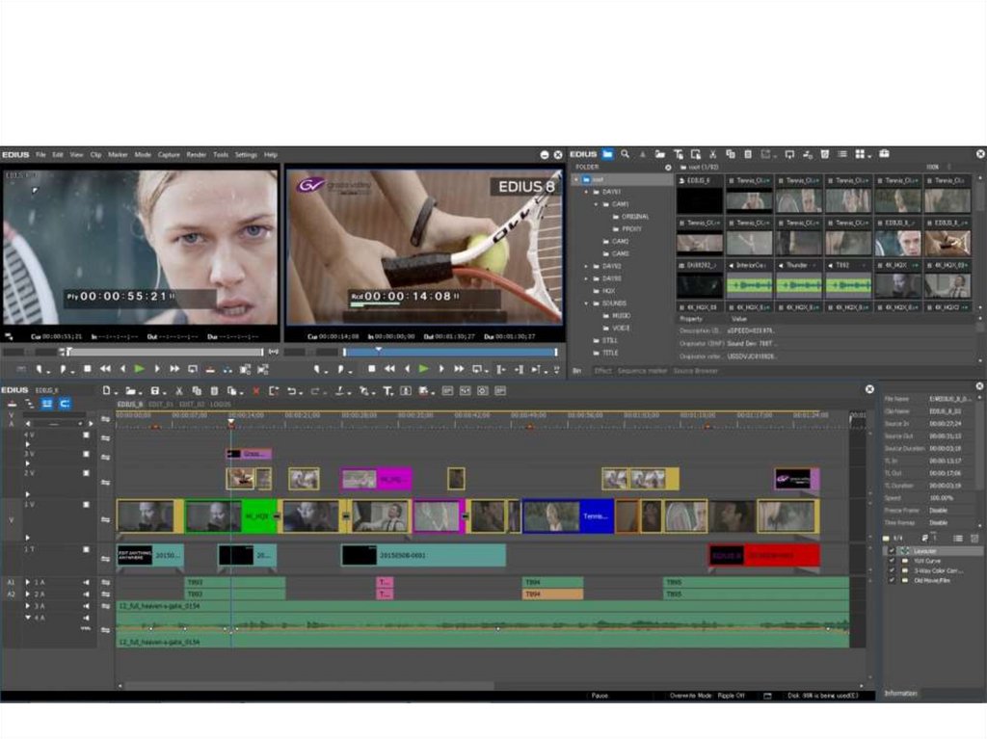Click the New sequence icon in timeline toolbar
987x739 pixels.
point(107,391)
